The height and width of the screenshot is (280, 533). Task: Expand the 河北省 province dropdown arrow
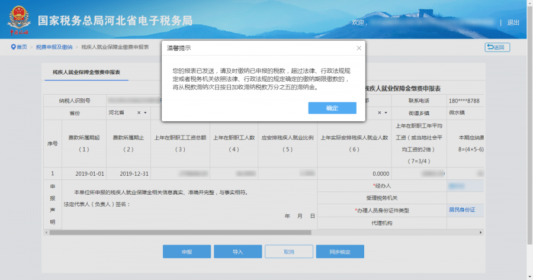click(x=146, y=112)
